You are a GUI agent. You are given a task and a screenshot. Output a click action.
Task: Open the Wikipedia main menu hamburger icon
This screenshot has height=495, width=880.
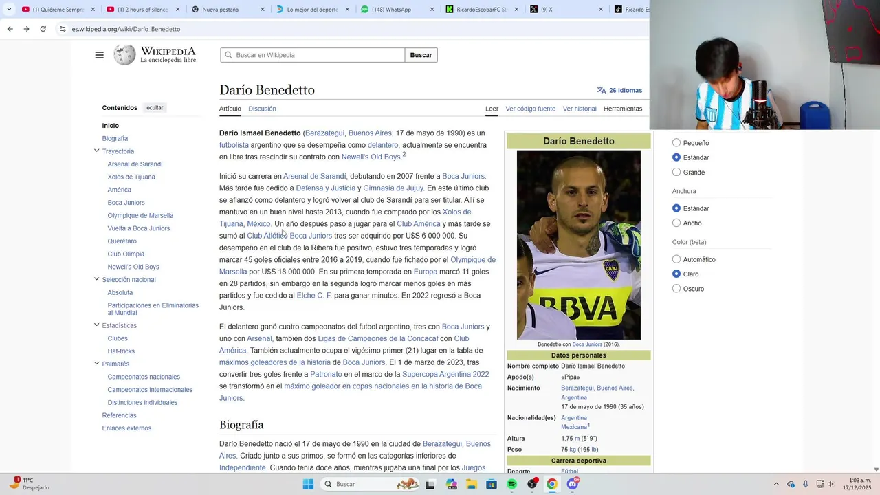[99, 55]
